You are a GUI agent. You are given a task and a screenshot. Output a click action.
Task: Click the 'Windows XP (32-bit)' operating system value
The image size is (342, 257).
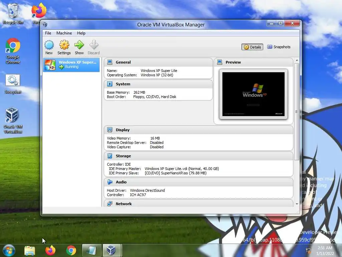(x=157, y=75)
